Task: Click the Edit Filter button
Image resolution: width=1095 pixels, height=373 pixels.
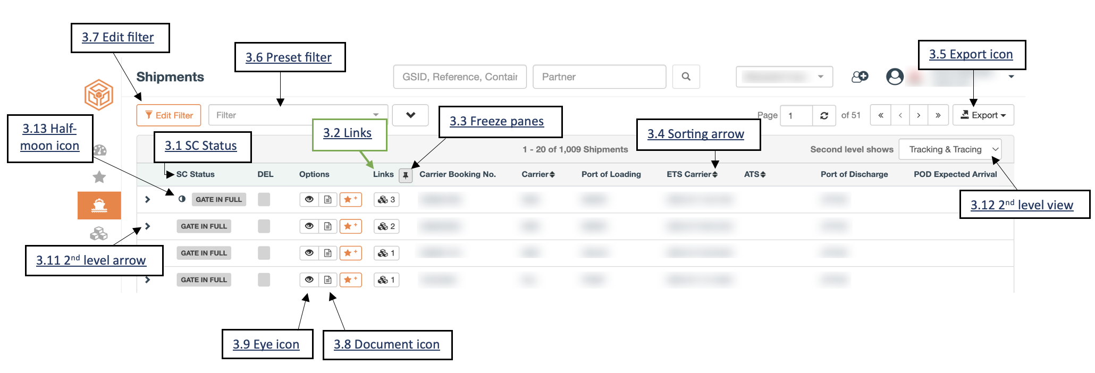Action: pyautogui.click(x=169, y=115)
